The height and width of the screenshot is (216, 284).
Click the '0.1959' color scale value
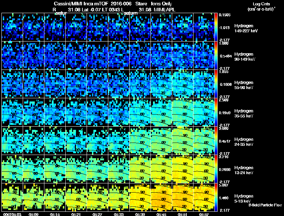225,113
